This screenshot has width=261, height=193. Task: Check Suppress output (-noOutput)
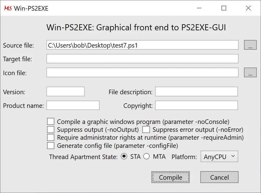(51, 129)
